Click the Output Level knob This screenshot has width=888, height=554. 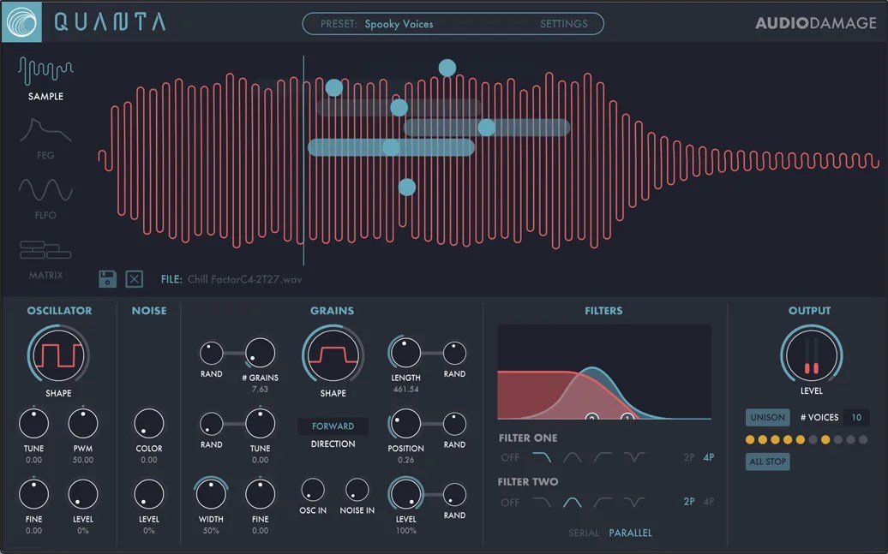tap(810, 356)
